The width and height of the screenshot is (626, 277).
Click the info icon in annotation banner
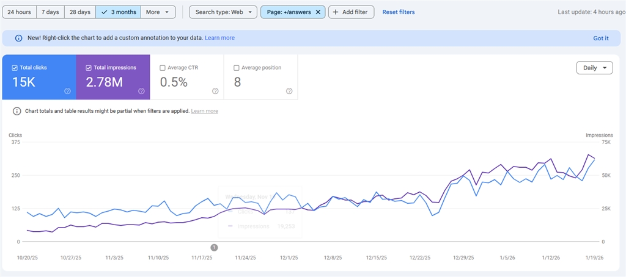[x=18, y=38]
